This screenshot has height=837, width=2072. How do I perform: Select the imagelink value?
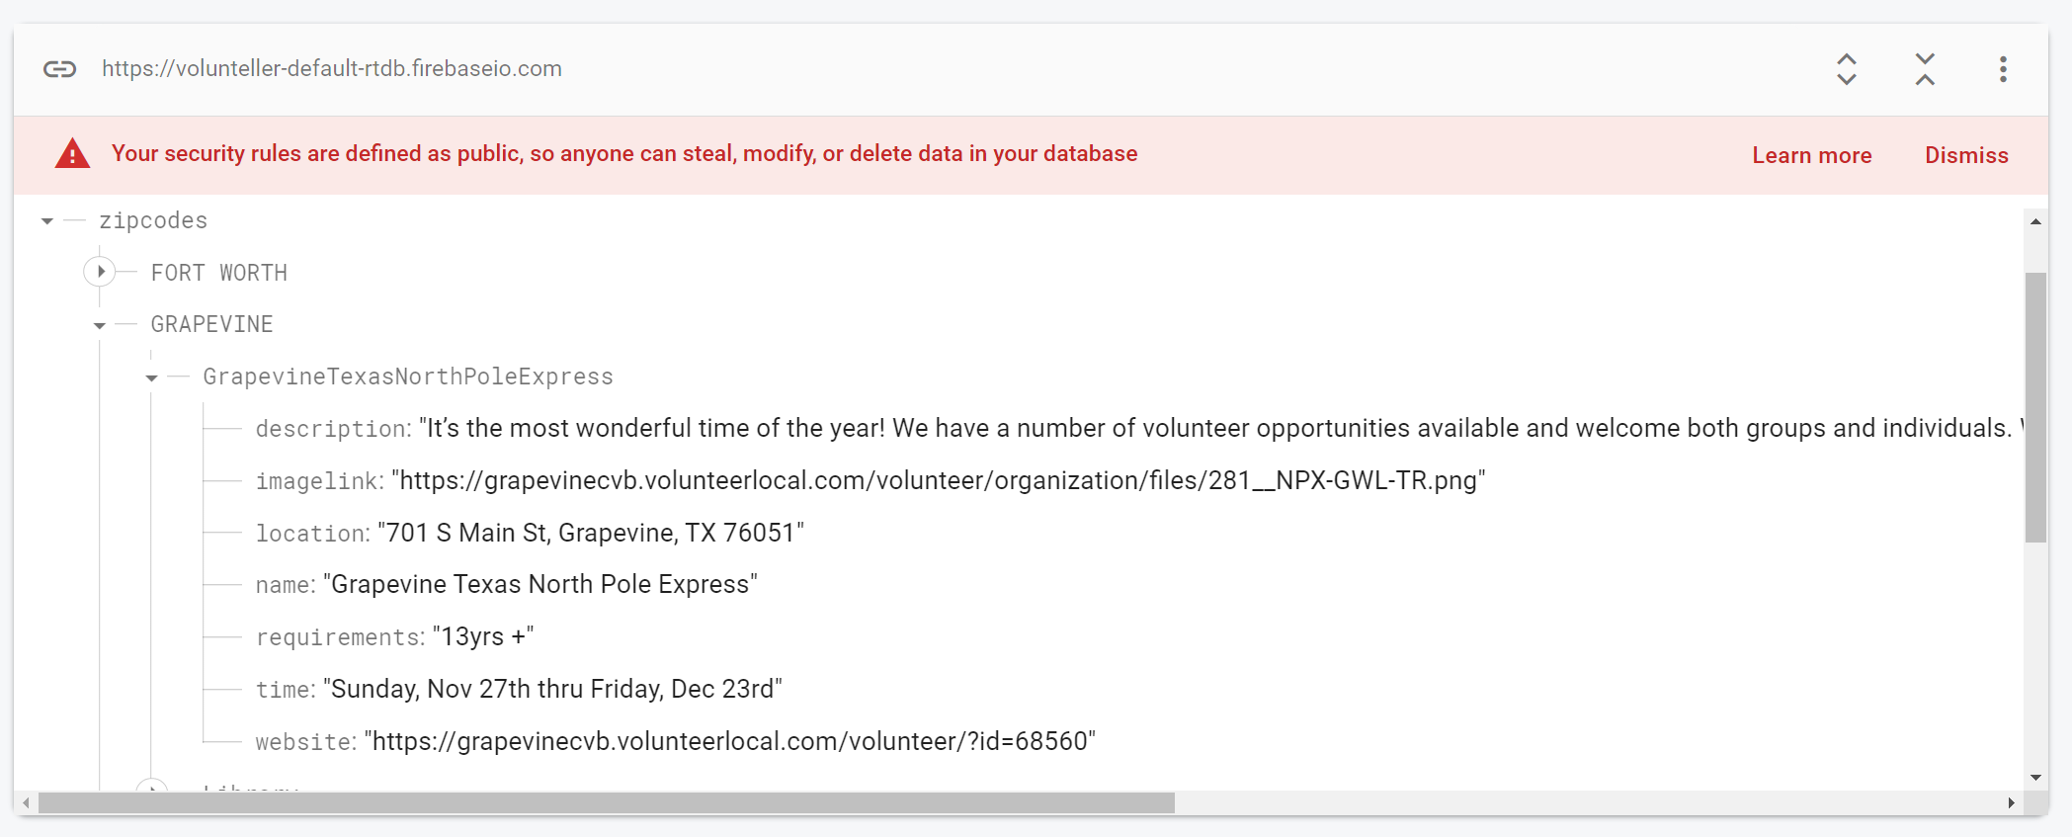tap(939, 480)
